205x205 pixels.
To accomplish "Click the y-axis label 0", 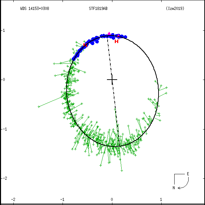I will tap(4, 80).
